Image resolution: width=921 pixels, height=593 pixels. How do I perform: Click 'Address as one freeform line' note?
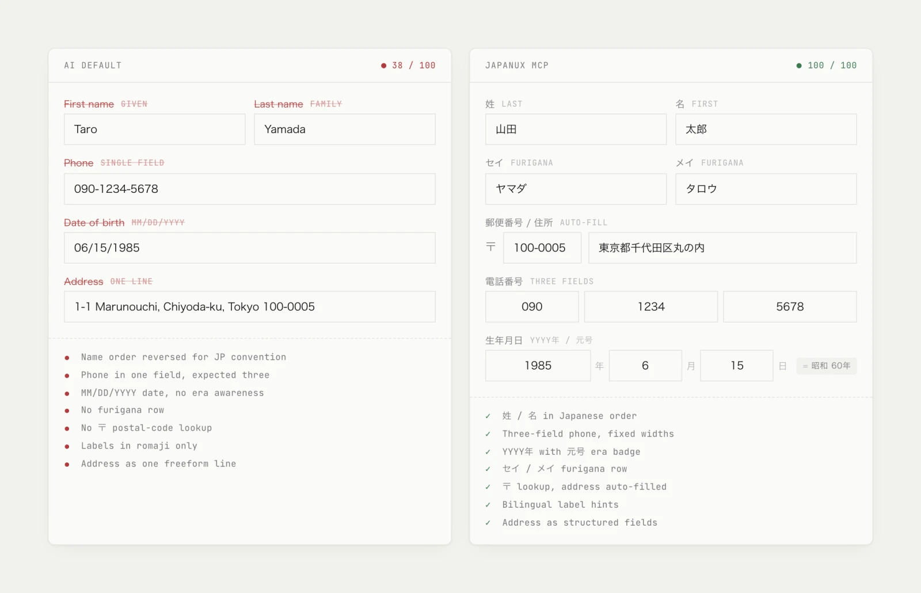pos(158,463)
